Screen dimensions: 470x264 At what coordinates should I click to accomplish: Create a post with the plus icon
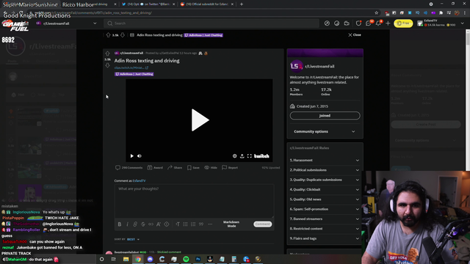(388, 23)
